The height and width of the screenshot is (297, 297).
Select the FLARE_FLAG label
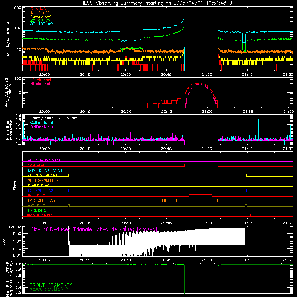(x=39, y=185)
